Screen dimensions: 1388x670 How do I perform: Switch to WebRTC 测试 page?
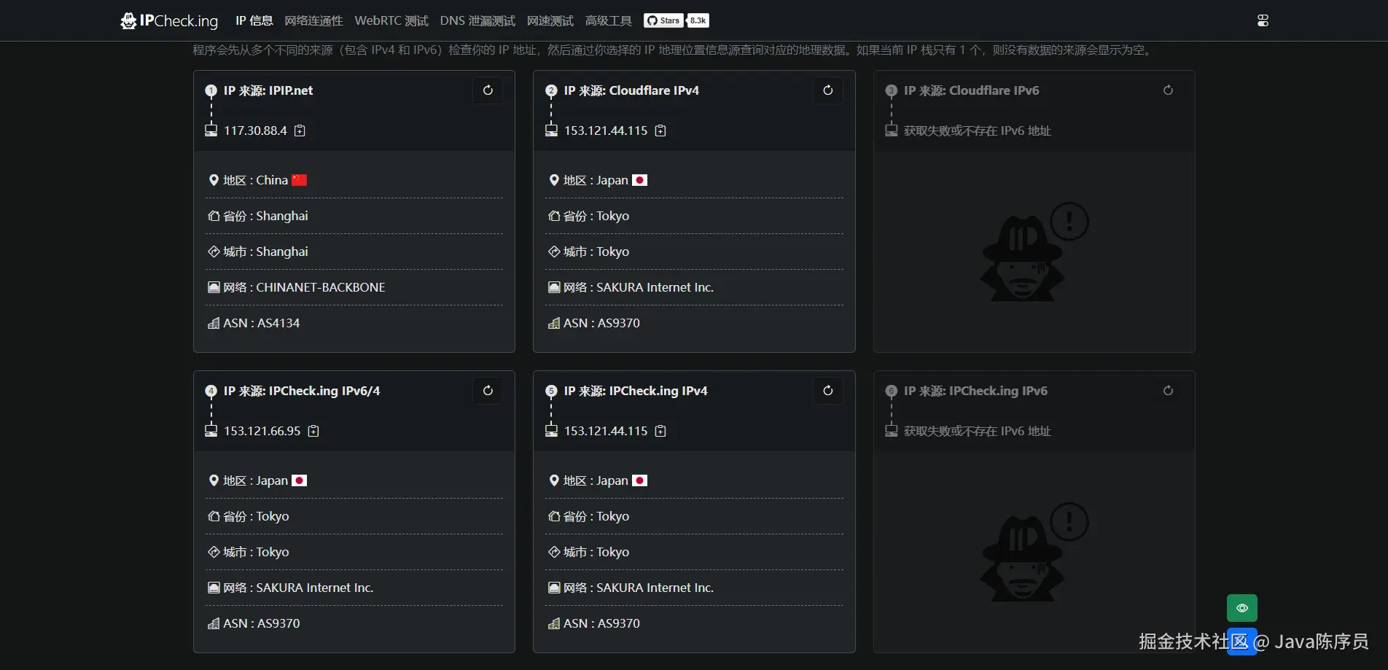[391, 20]
